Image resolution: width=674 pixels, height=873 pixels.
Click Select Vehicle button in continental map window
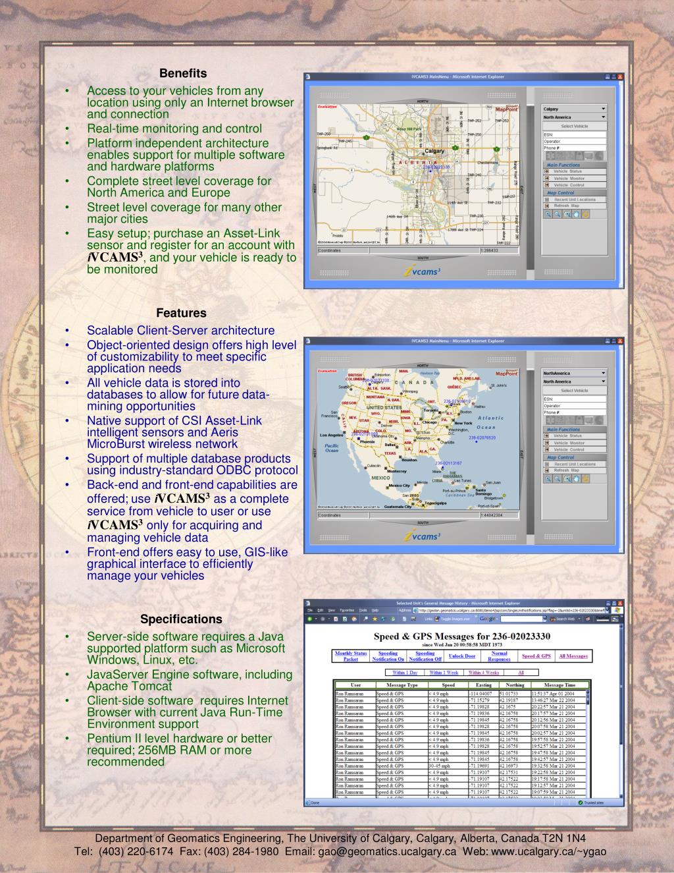[575, 391]
